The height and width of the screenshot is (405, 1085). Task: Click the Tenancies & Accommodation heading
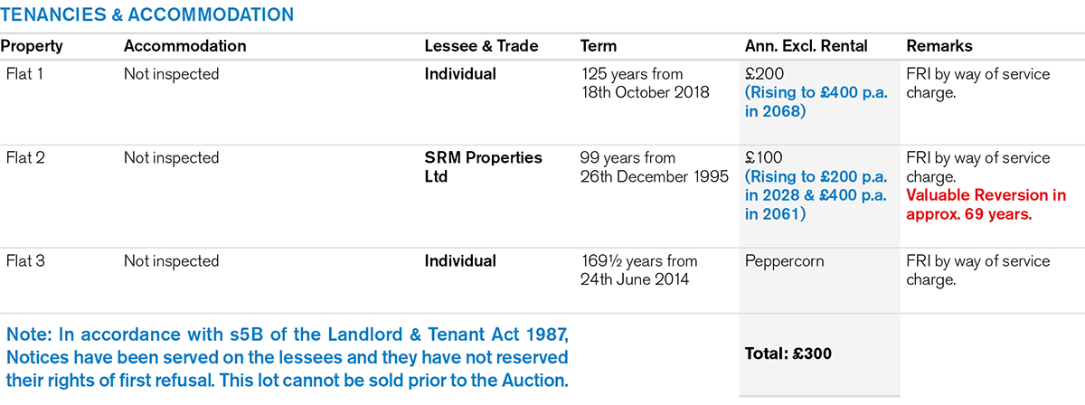[x=146, y=14]
